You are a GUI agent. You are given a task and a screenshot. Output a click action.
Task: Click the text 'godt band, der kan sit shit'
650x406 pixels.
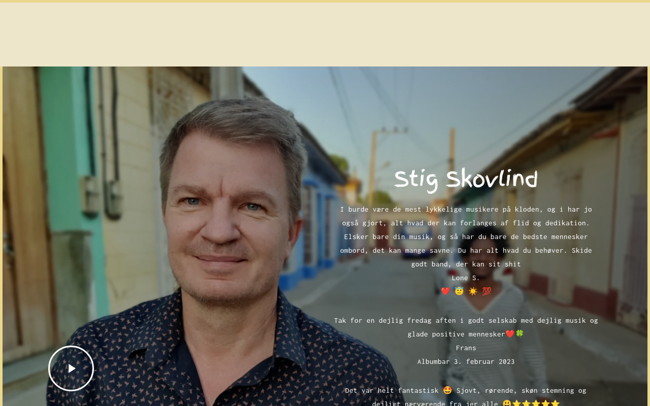466,264
